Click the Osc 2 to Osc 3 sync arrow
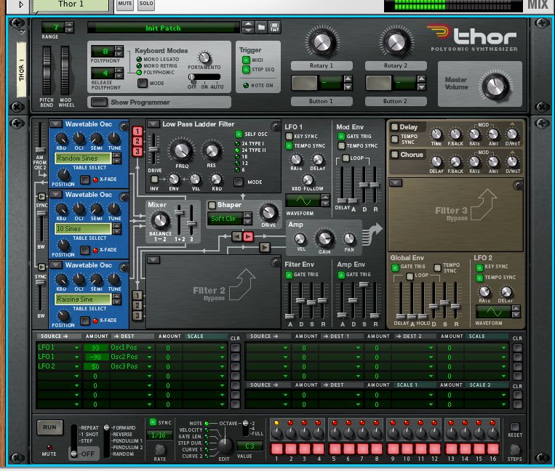 [41, 267]
